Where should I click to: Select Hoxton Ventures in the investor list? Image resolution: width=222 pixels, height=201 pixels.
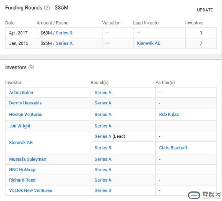click(x=26, y=114)
